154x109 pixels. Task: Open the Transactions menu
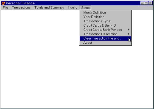coord(21,8)
